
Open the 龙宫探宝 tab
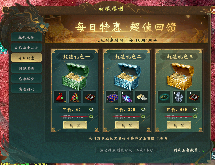pyautogui.click(x=26, y=79)
